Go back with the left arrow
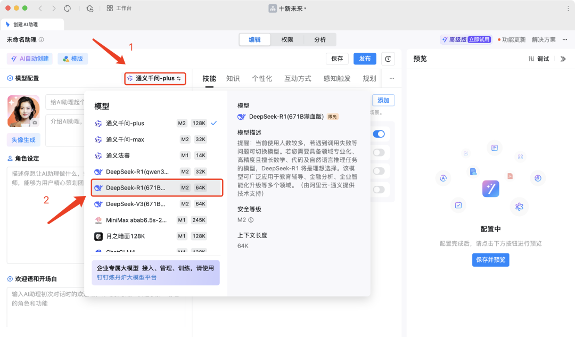 pos(40,8)
